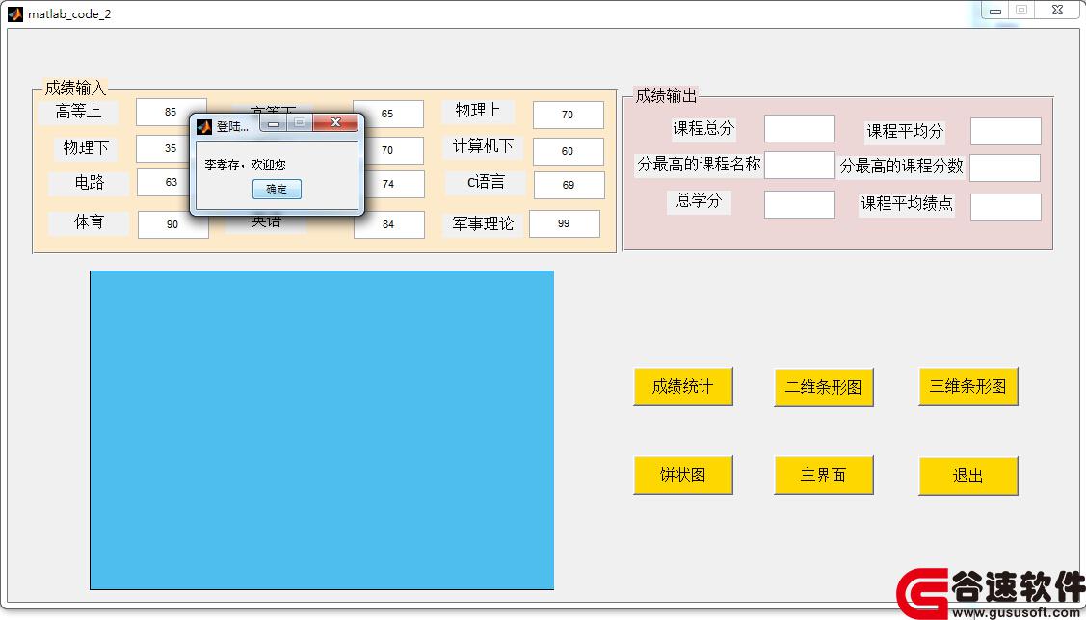Click the 分最高的课程名称 output field
Viewport: 1086px width, 620px height.
pyautogui.click(x=799, y=166)
